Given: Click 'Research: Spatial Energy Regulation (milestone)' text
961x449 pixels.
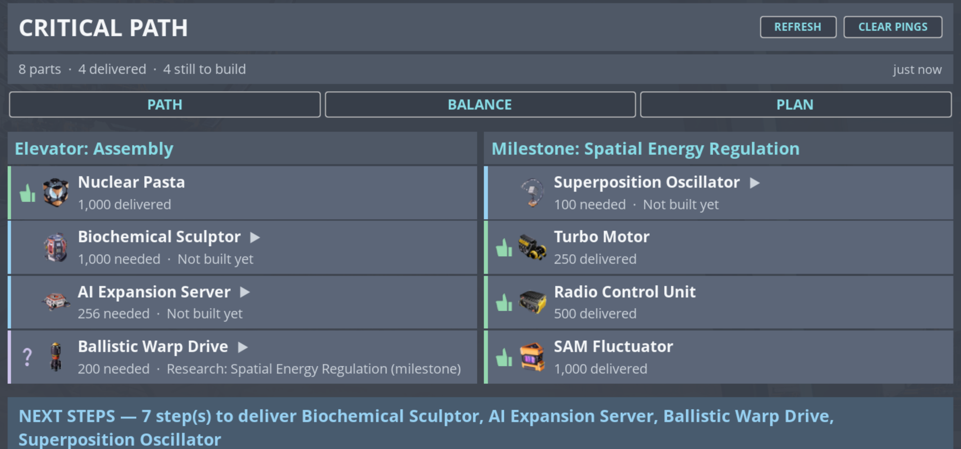Looking at the screenshot, I should point(314,369).
